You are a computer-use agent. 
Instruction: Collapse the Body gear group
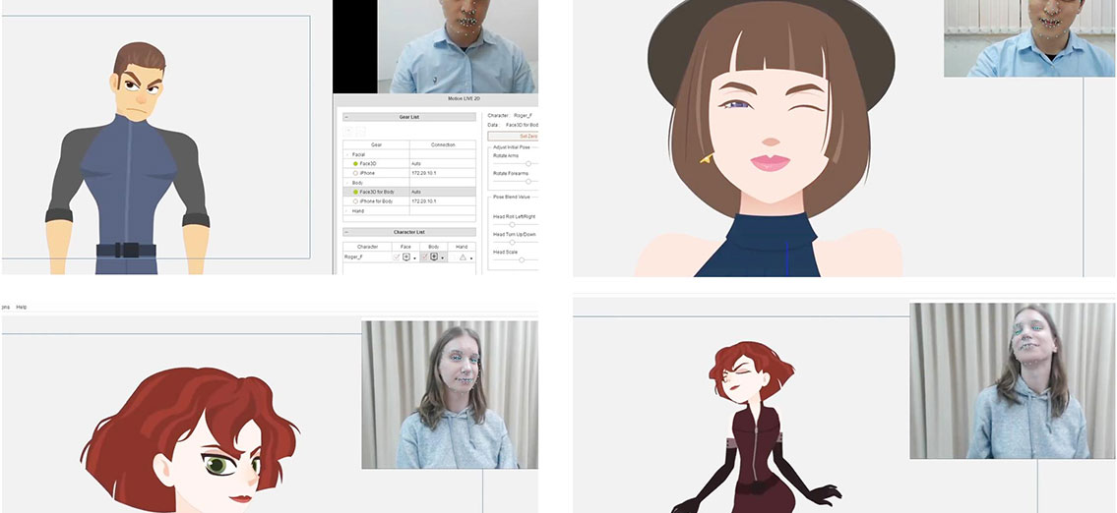click(347, 183)
